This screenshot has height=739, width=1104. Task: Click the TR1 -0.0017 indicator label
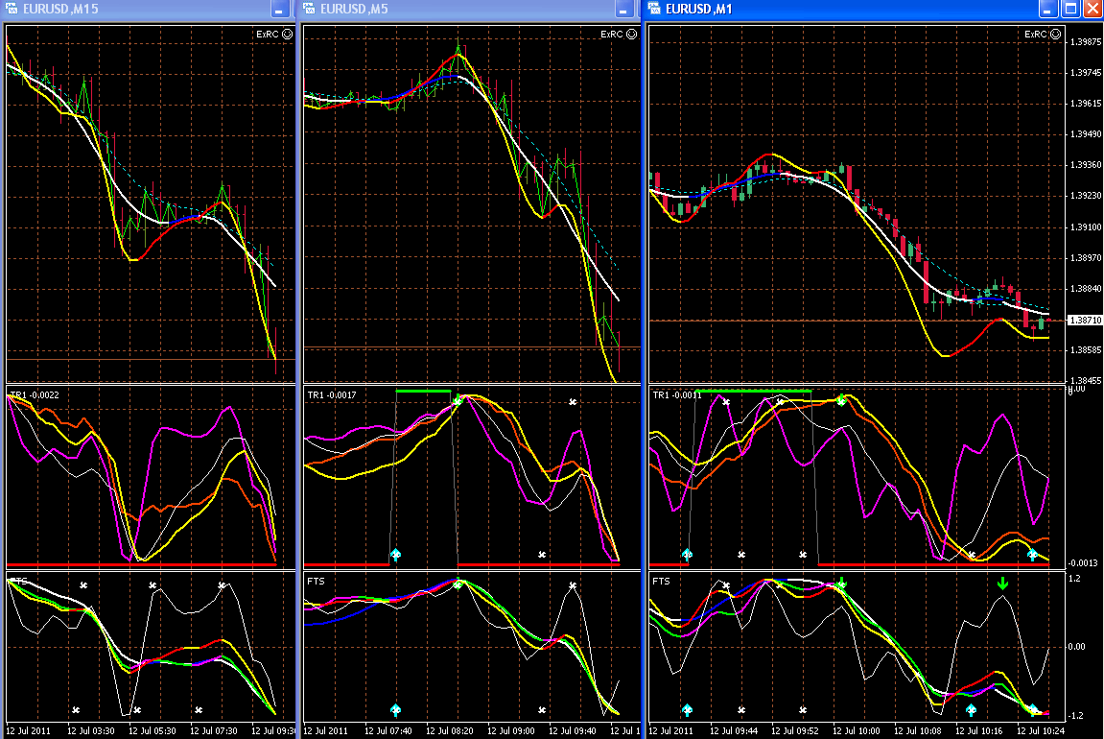tap(332, 395)
